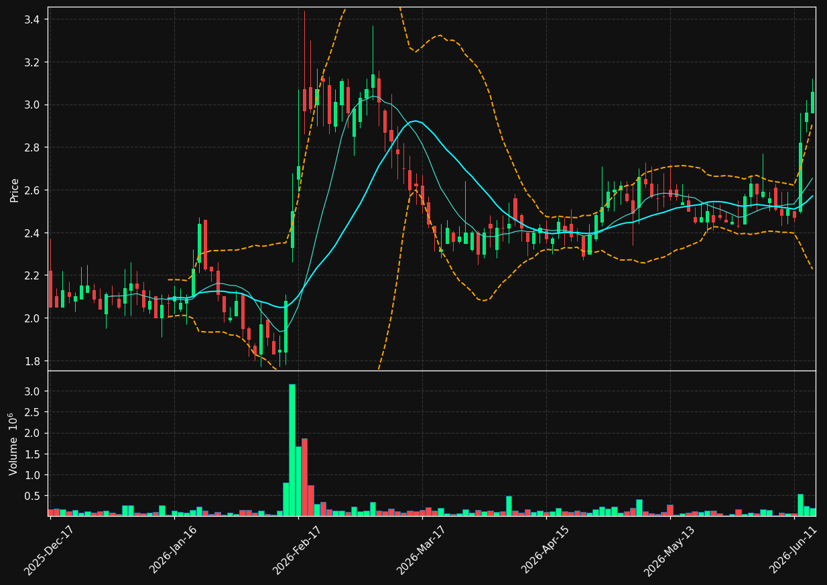
Task: Select the 1.5 volume axis label
Action: (32, 454)
